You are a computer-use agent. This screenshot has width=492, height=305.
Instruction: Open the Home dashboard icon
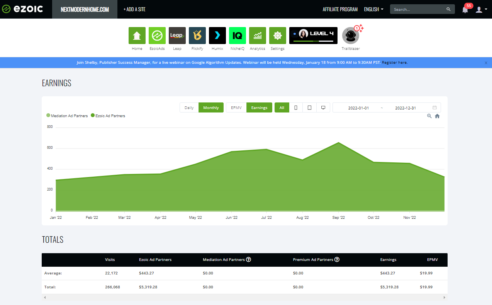pos(137,36)
